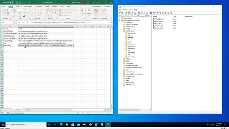Add a new sheet with plus icon

point(28,110)
